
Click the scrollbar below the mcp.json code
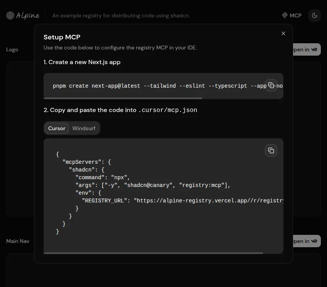point(154,253)
